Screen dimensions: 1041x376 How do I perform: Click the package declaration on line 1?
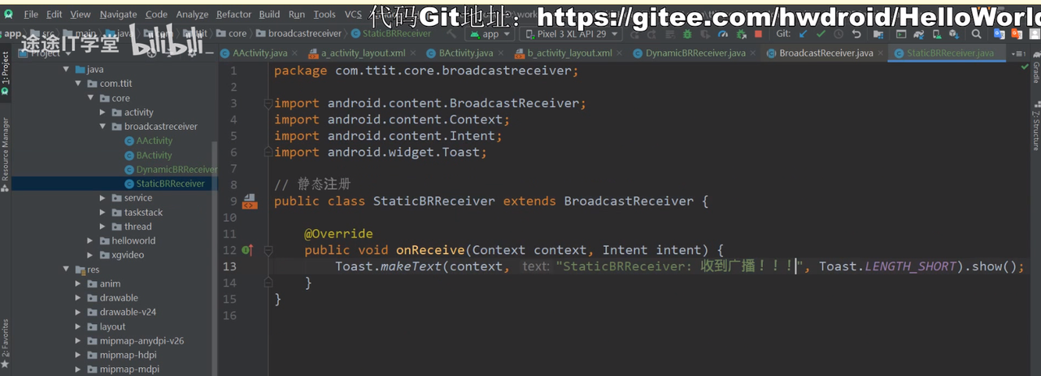427,71
